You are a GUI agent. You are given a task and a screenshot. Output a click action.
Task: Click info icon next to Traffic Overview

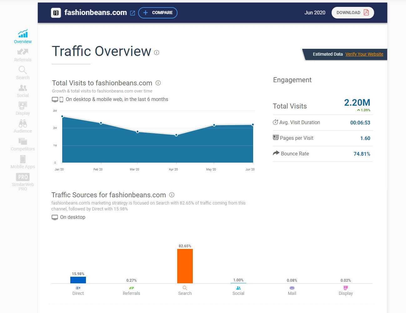click(x=157, y=53)
